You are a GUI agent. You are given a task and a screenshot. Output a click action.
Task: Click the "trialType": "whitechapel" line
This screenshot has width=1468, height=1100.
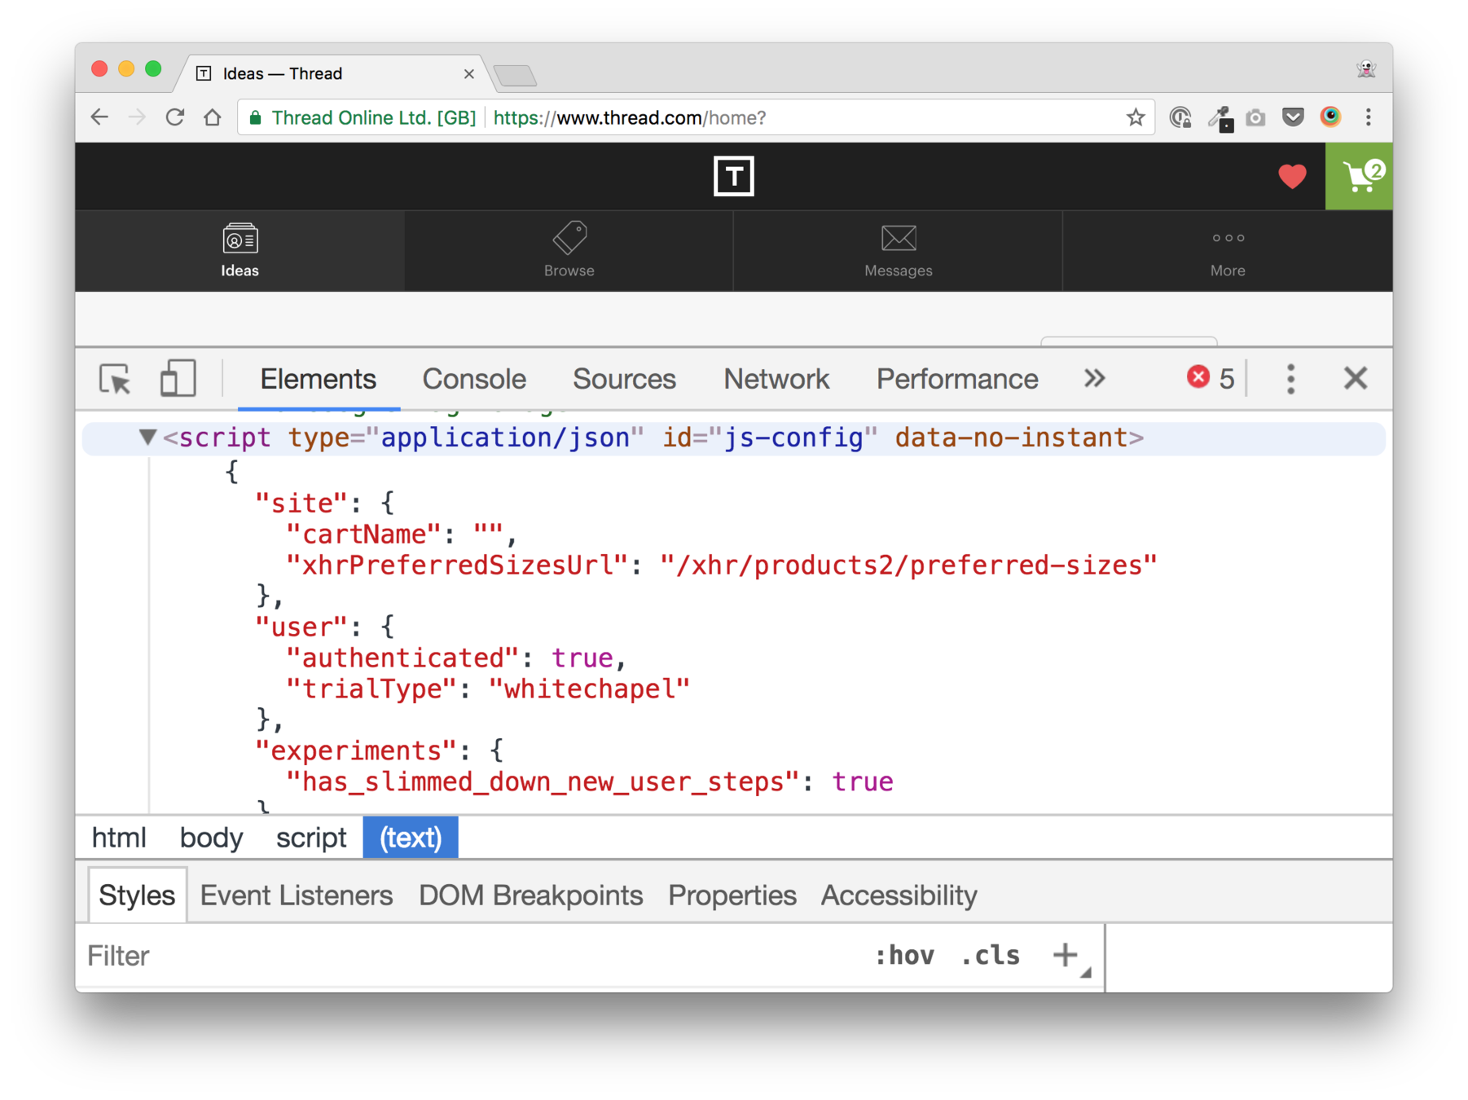pyautogui.click(x=487, y=689)
